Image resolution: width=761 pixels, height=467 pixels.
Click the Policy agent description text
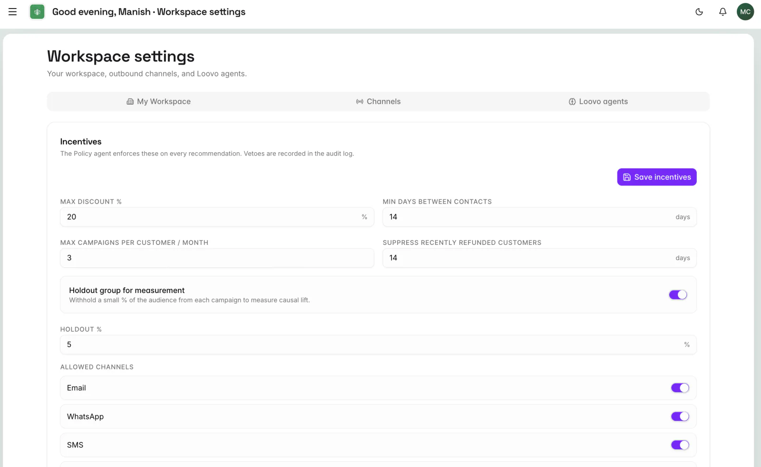pyautogui.click(x=207, y=154)
